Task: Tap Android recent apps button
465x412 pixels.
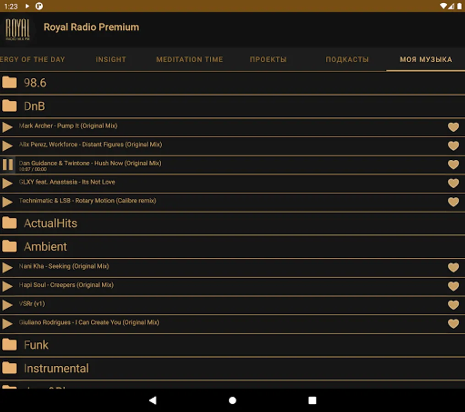Action: click(x=312, y=401)
